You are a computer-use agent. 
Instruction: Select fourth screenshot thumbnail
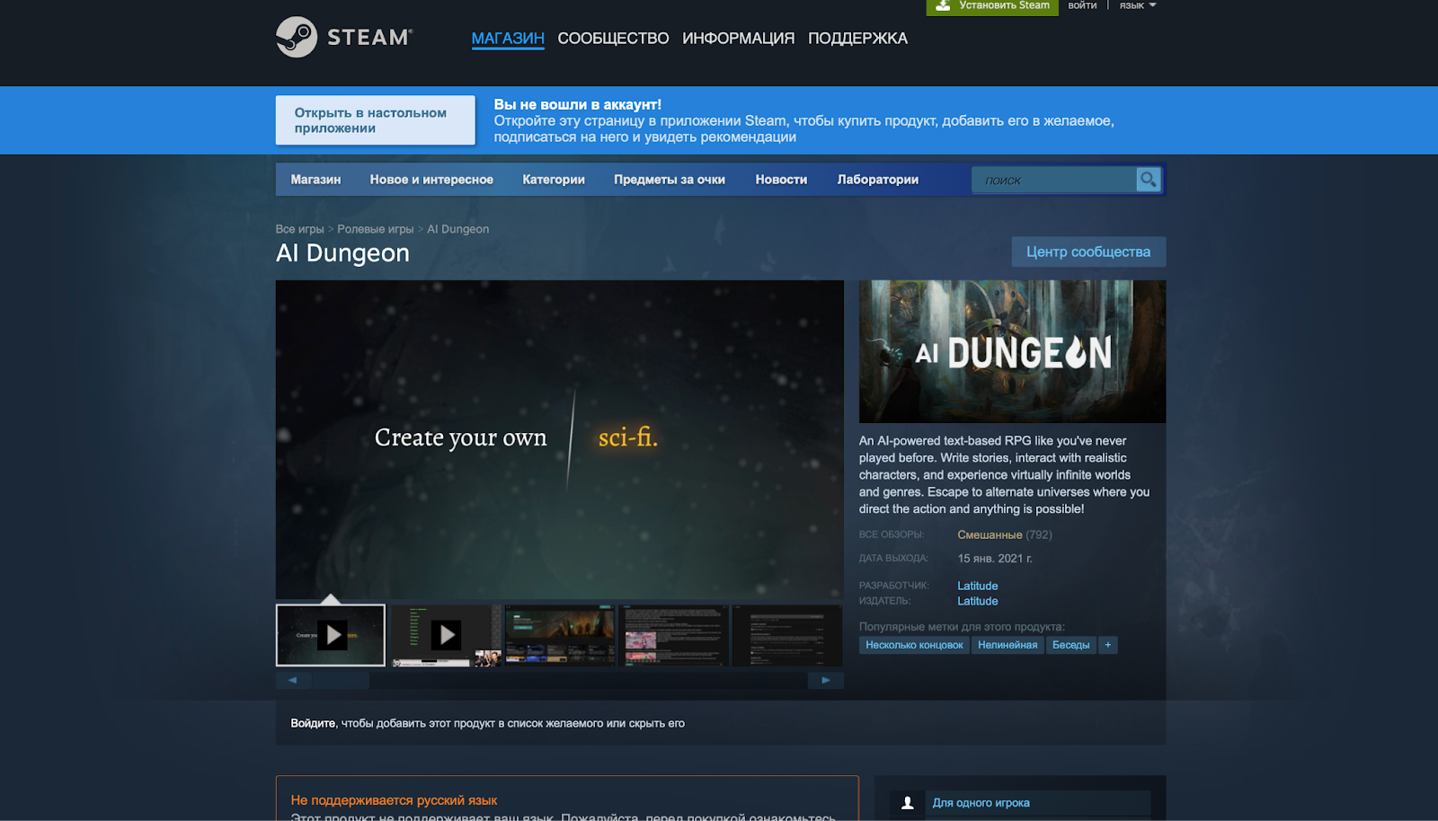click(x=674, y=635)
